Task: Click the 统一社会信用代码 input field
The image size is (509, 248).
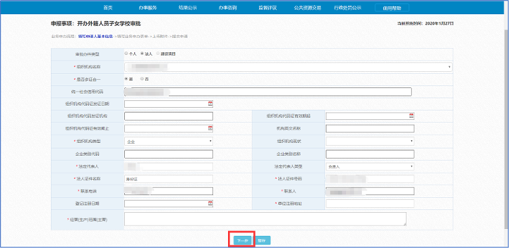Action: pos(268,91)
